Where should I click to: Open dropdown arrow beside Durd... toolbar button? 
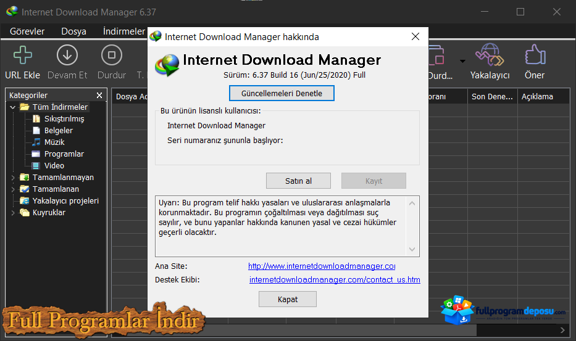(462, 61)
